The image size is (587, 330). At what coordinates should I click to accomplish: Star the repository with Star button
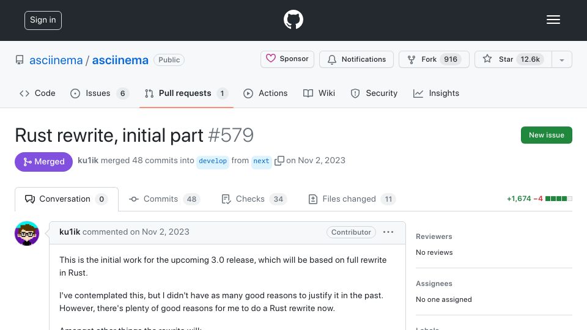513,59
